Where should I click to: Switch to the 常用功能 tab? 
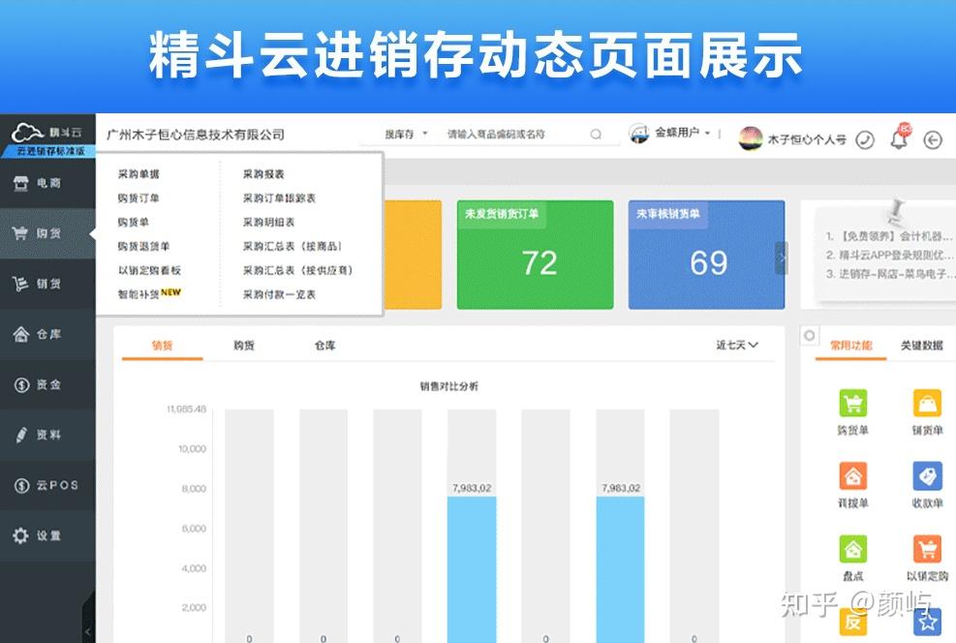coord(851,346)
